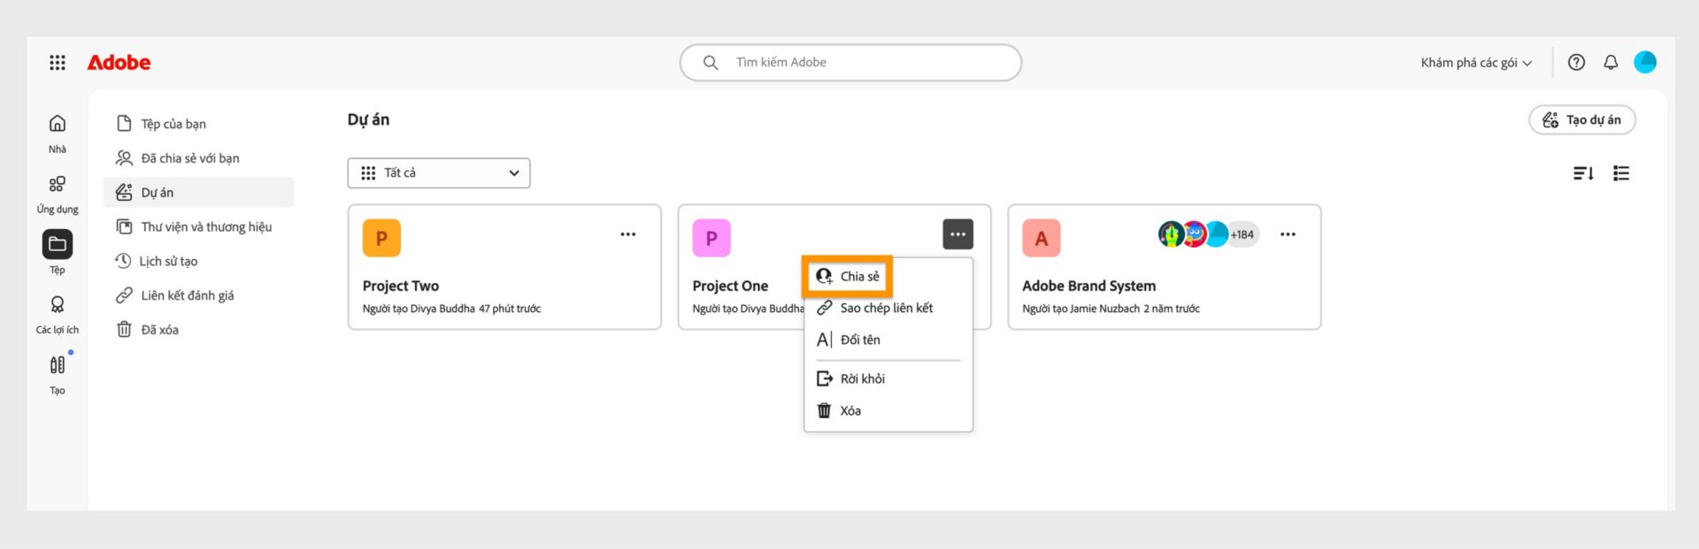Open Ứng dụng apps in the sidebar
This screenshot has height=549, width=1699.
[x=58, y=194]
